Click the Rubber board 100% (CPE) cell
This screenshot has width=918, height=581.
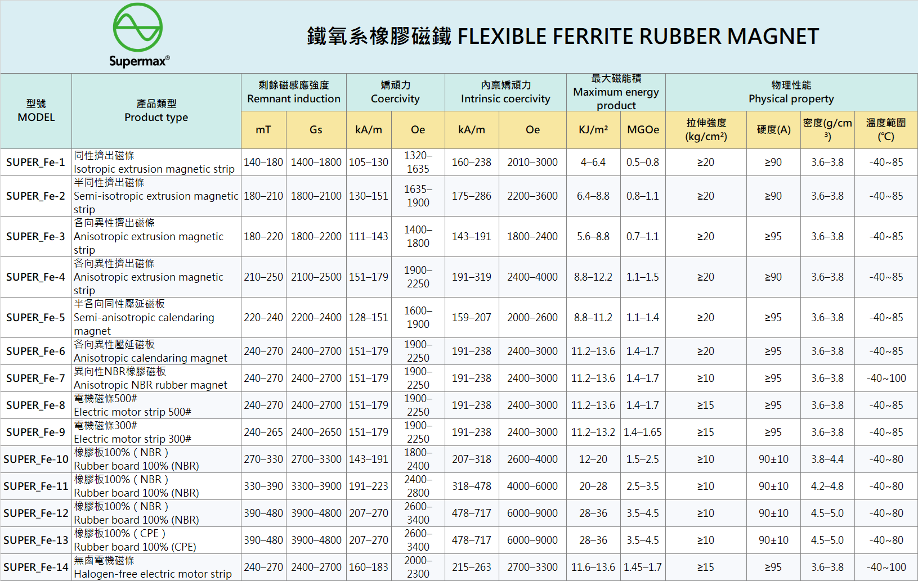[x=156, y=541]
